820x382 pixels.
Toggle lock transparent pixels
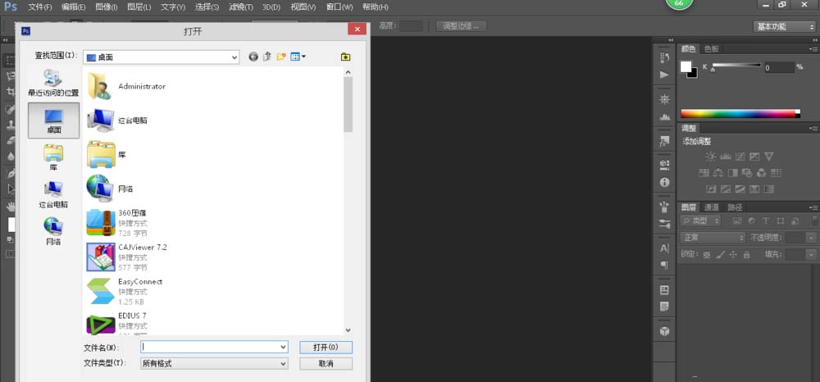pos(707,254)
